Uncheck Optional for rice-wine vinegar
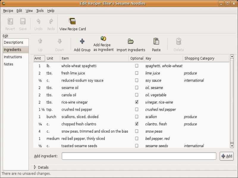Image resolution: width=238 pixels, height=178 pixels. pyautogui.click(x=137, y=102)
